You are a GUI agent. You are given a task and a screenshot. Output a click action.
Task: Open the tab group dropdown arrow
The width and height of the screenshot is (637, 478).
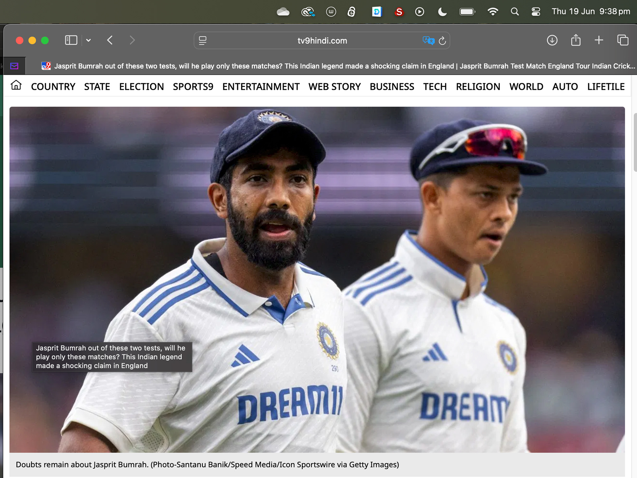(88, 40)
